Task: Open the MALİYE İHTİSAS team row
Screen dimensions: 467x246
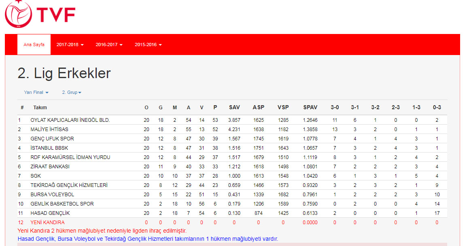Action: [x=49, y=129]
